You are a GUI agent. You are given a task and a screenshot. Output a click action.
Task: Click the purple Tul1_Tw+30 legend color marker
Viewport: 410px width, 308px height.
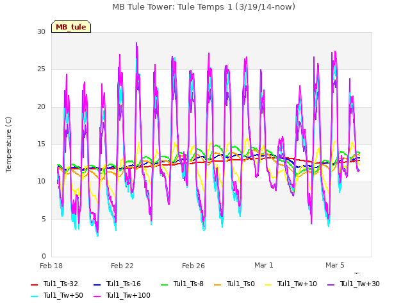coord(331,284)
